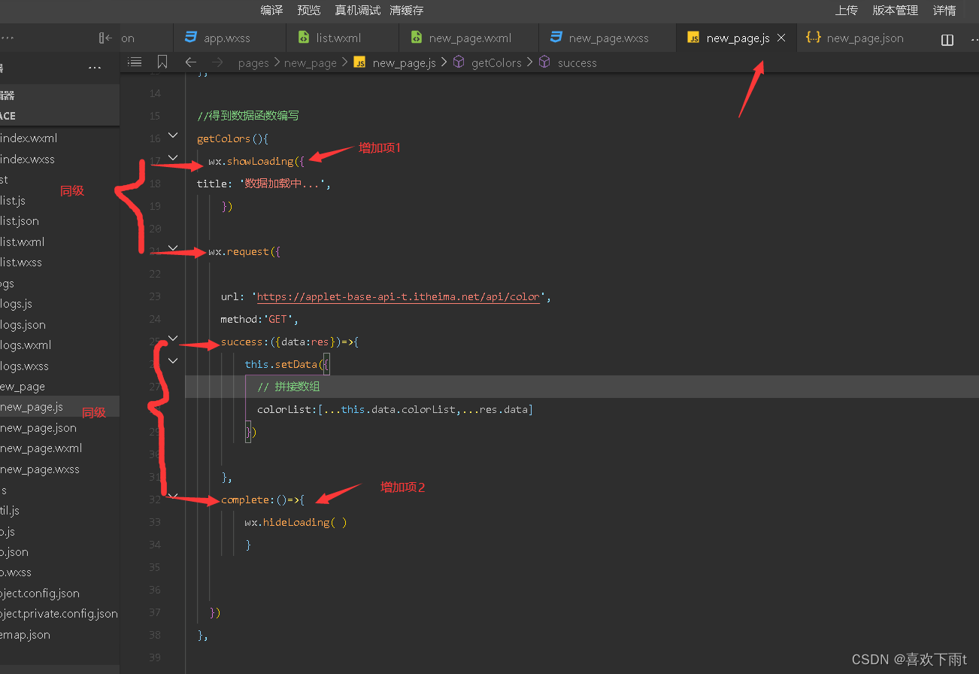Go forward with the right arrow icon
Screen dimensions: 979x674
click(x=217, y=62)
